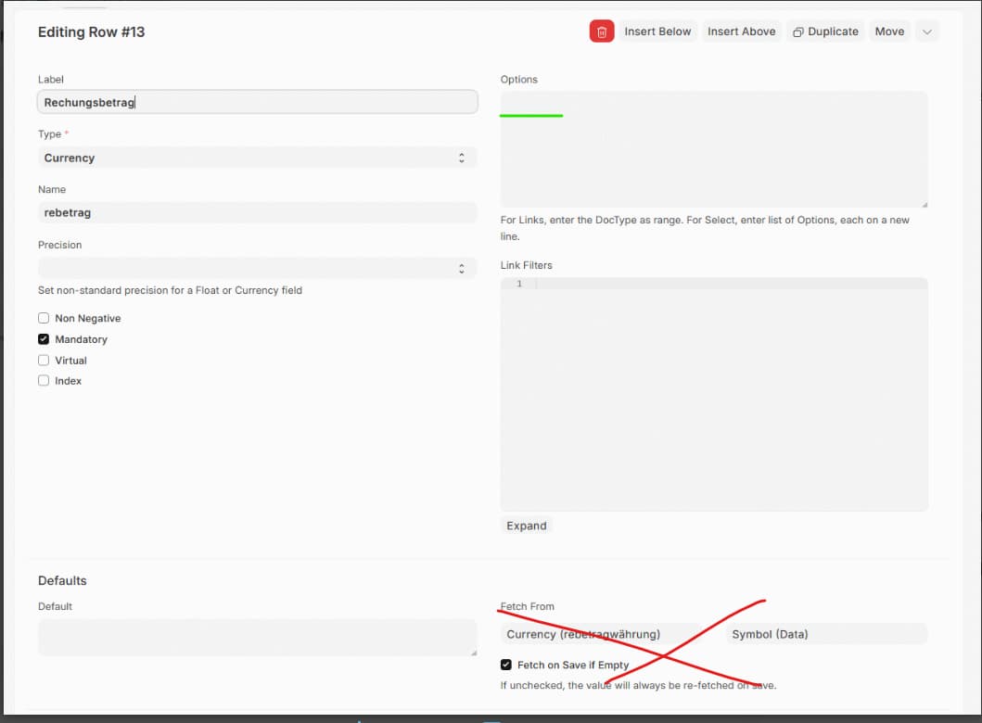This screenshot has height=723, width=982.
Task: Expand the Link Filters editor
Action: (x=526, y=526)
